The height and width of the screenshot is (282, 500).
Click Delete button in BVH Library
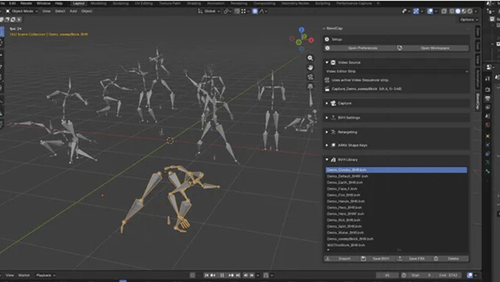[x=450, y=258]
